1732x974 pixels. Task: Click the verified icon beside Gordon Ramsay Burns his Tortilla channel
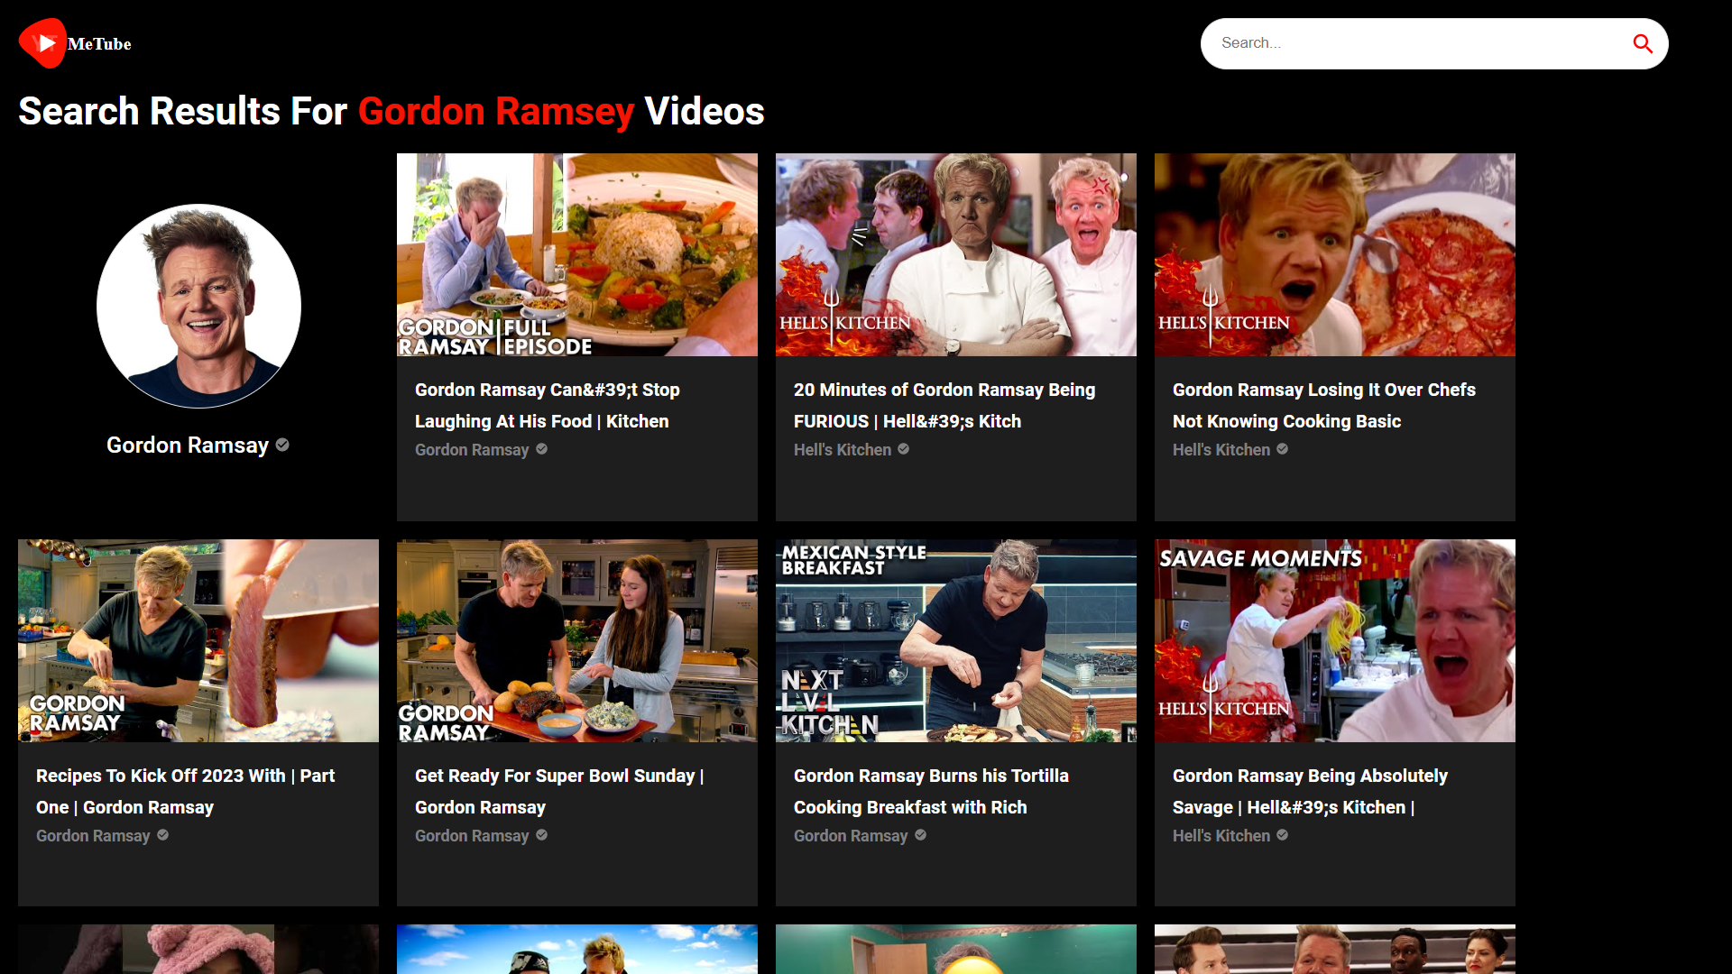pos(921,835)
